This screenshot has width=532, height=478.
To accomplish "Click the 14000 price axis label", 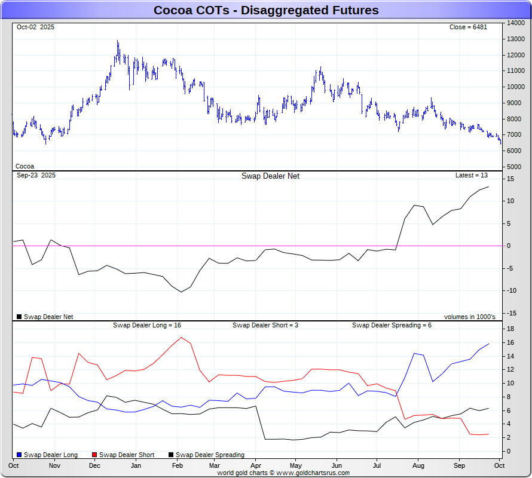I will tap(516, 23).
